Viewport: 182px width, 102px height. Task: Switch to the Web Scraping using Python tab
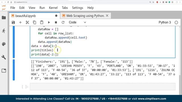(85, 16)
